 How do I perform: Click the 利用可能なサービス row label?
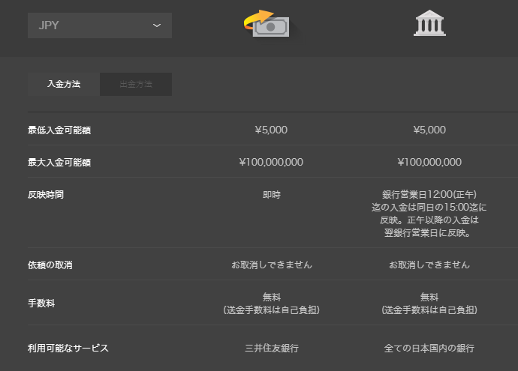click(x=68, y=349)
